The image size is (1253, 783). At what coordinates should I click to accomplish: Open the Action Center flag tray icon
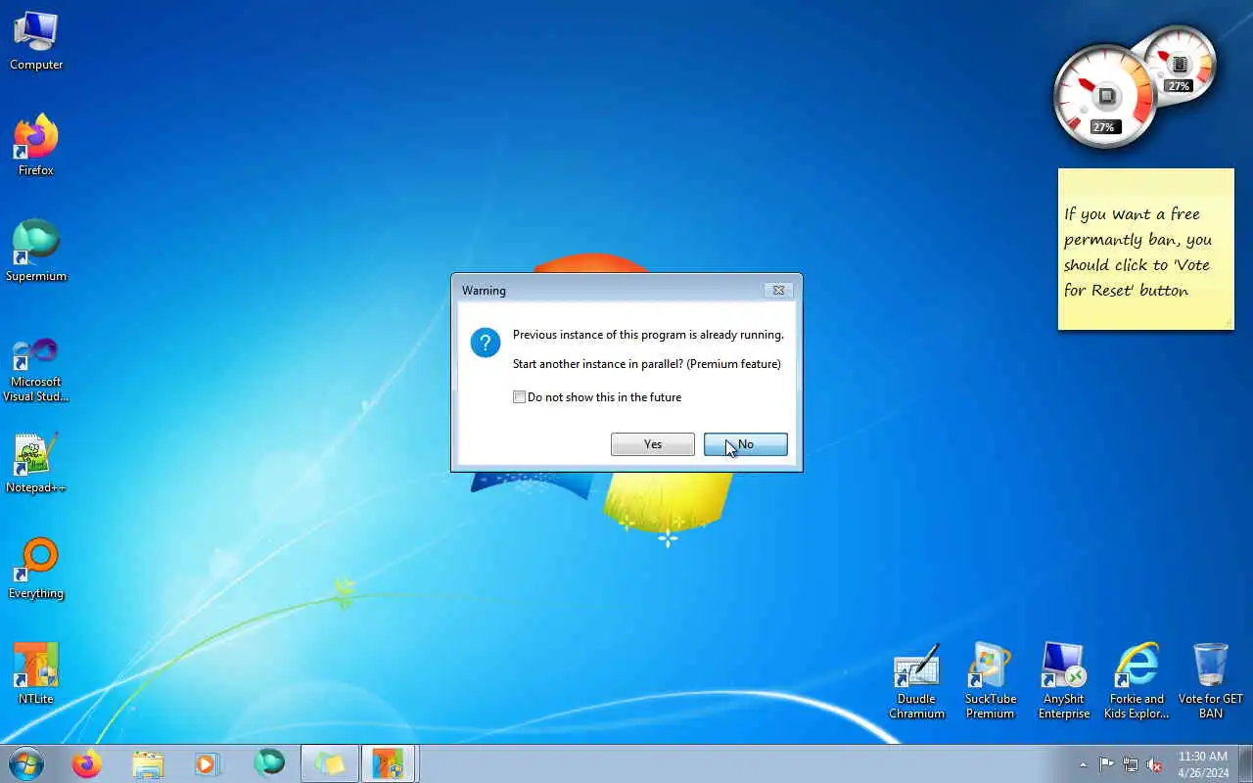(1106, 764)
